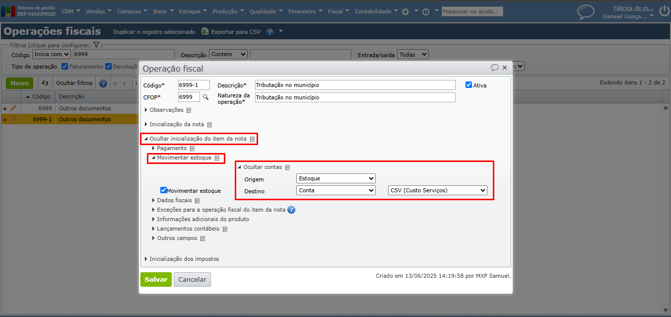Open the Descrição filter Contém dropdown
Viewport: 671px width, 317px height.
(228, 54)
